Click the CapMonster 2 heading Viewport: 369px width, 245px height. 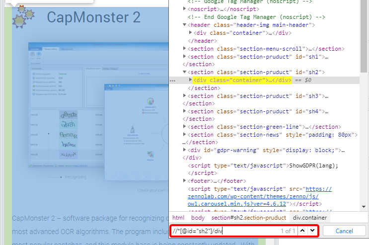94,17
